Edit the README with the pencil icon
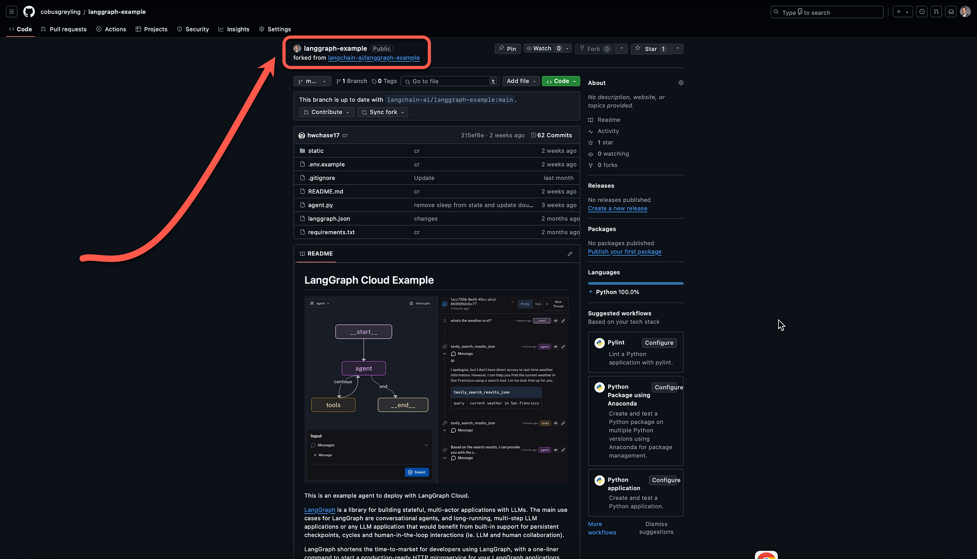 570,254
